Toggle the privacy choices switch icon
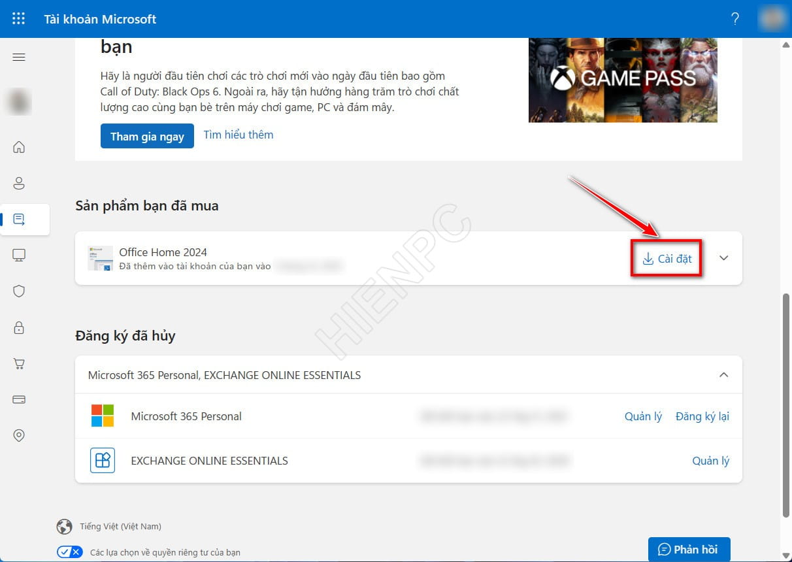The height and width of the screenshot is (562, 792). click(x=70, y=552)
